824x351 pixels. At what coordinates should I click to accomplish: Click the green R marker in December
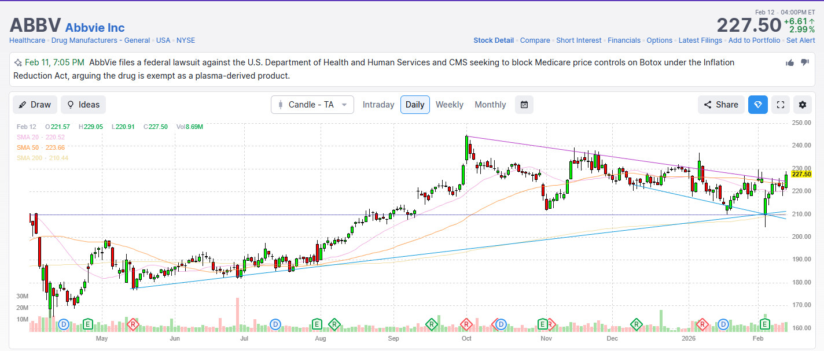point(637,324)
